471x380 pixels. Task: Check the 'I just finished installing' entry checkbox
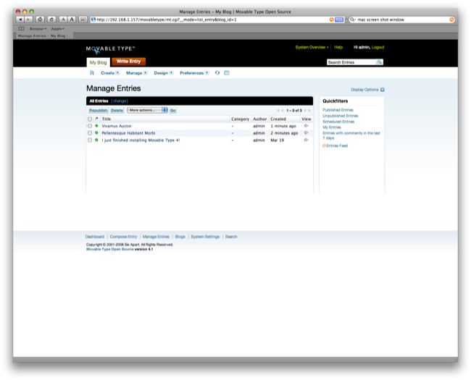pos(90,140)
